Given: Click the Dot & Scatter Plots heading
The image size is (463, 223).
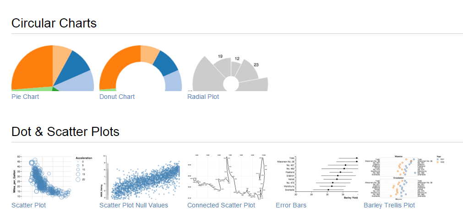Looking at the screenshot, I should [65, 132].
